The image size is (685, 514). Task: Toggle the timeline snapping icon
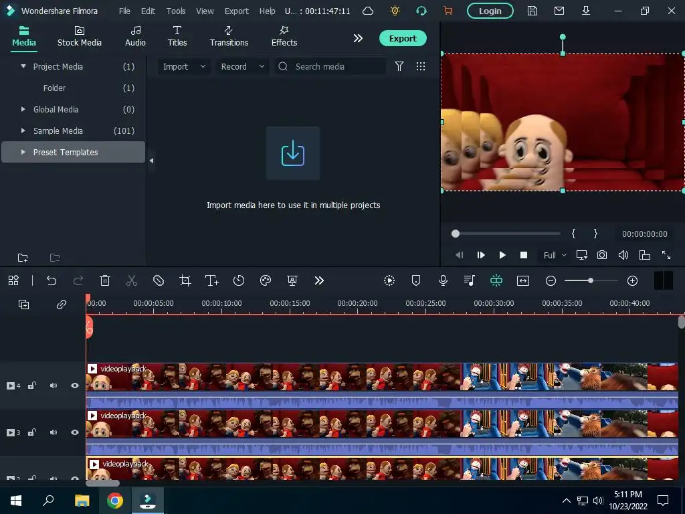coord(496,280)
